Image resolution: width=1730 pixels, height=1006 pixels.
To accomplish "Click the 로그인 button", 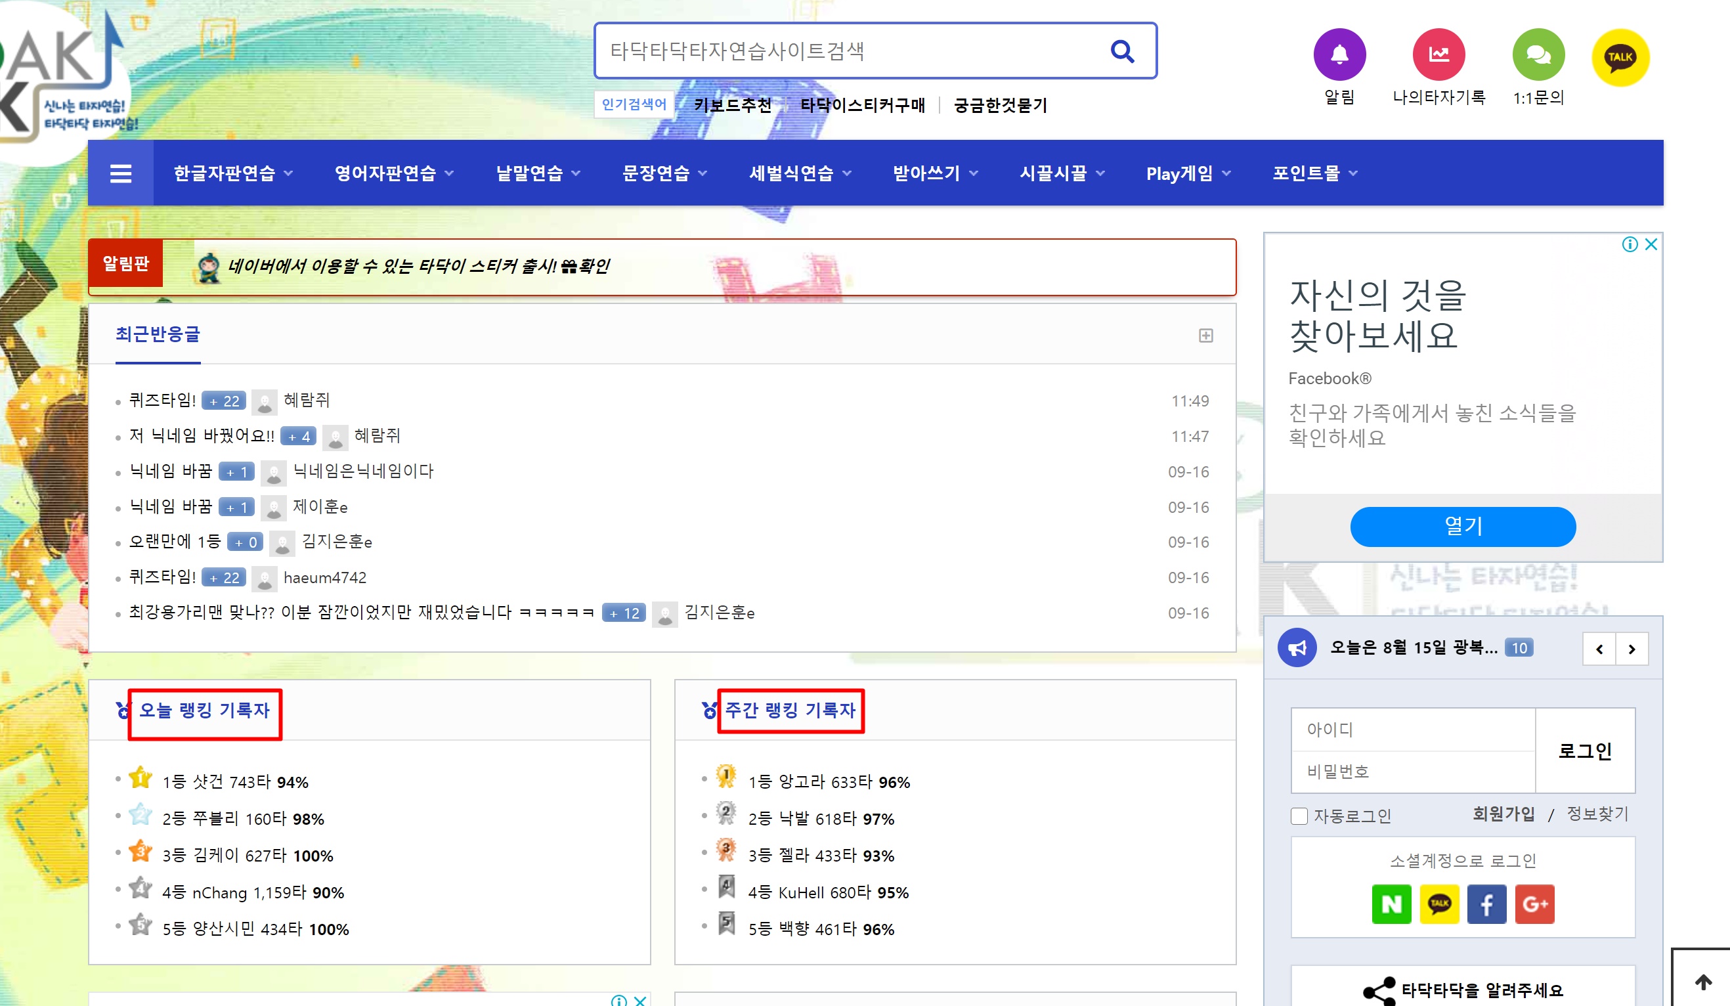I will (1585, 751).
